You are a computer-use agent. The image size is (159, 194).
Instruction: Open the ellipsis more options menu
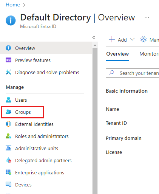tap(147, 17)
